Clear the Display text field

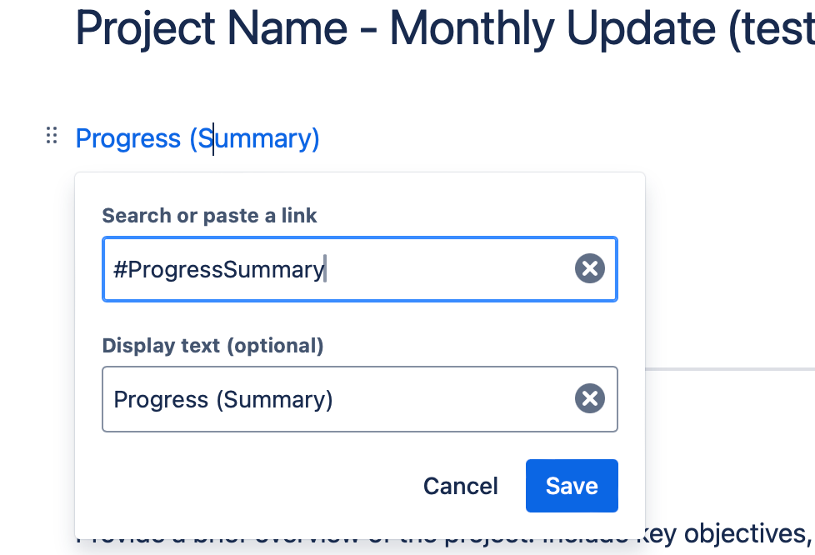point(589,398)
